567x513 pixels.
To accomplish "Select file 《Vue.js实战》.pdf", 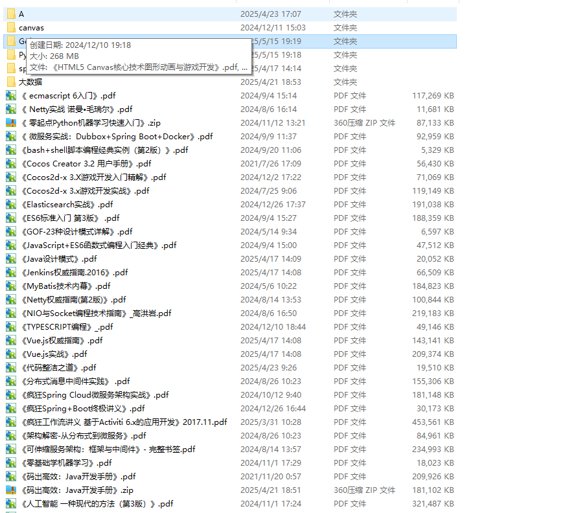I will click(x=54, y=354).
